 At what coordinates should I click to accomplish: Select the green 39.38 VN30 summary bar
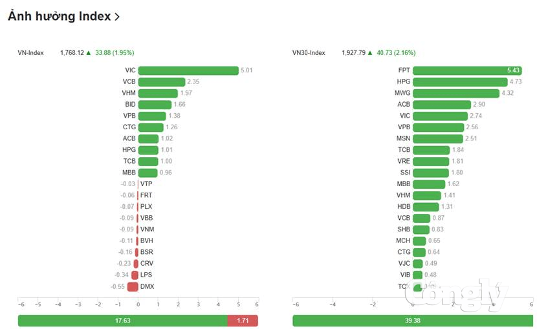point(413,321)
